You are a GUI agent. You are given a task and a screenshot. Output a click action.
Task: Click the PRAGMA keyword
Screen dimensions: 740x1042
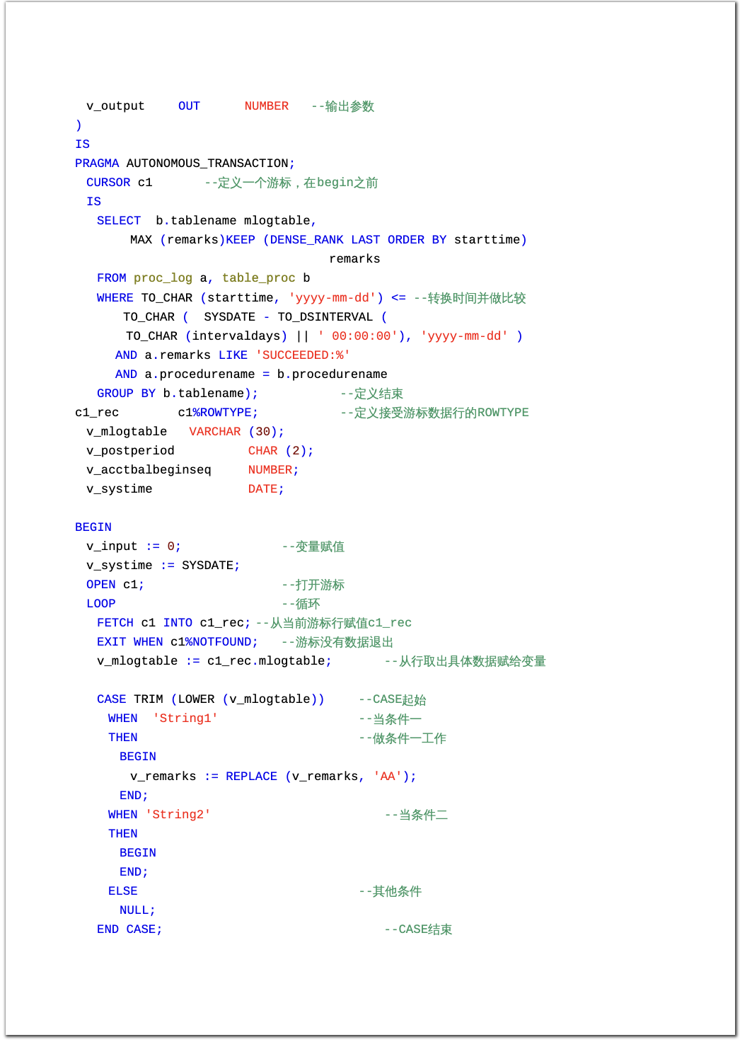[97, 164]
